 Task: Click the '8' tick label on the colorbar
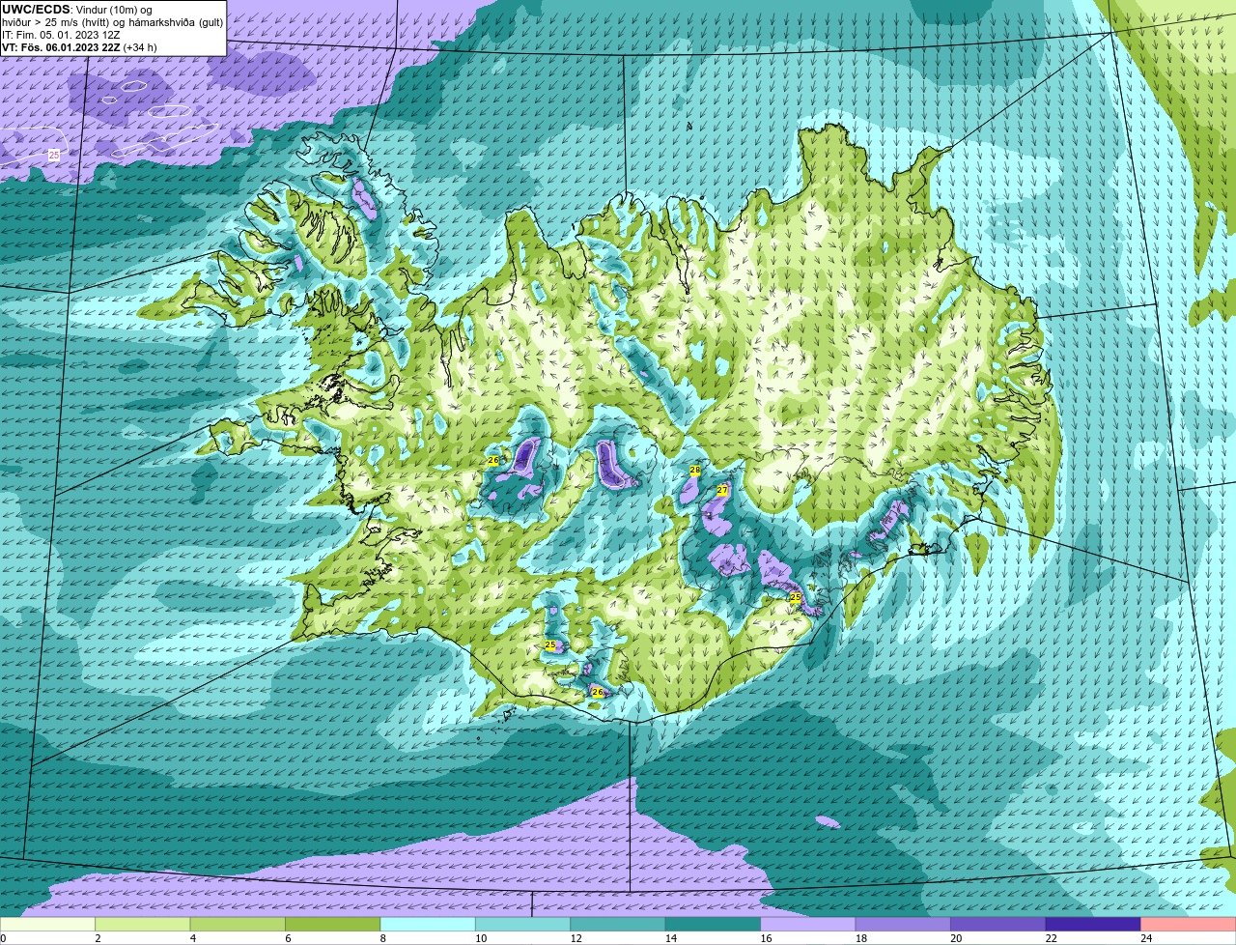point(381,938)
